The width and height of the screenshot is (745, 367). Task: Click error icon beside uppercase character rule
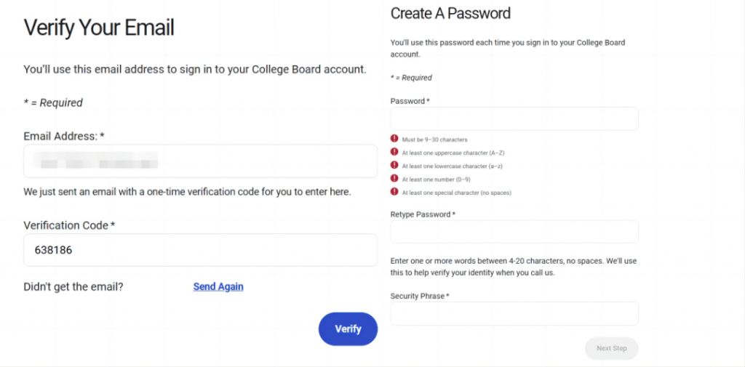pos(394,152)
